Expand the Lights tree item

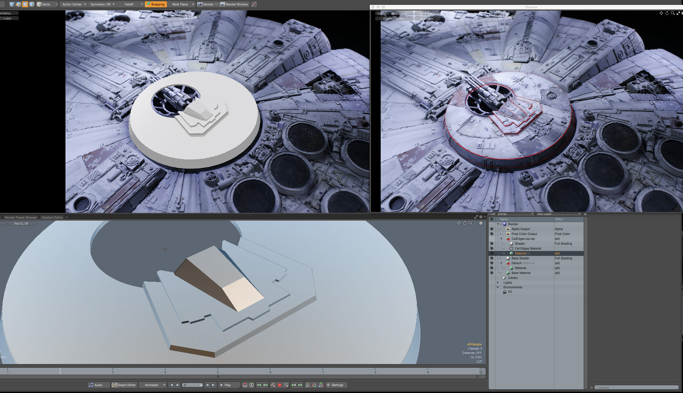[x=498, y=283]
